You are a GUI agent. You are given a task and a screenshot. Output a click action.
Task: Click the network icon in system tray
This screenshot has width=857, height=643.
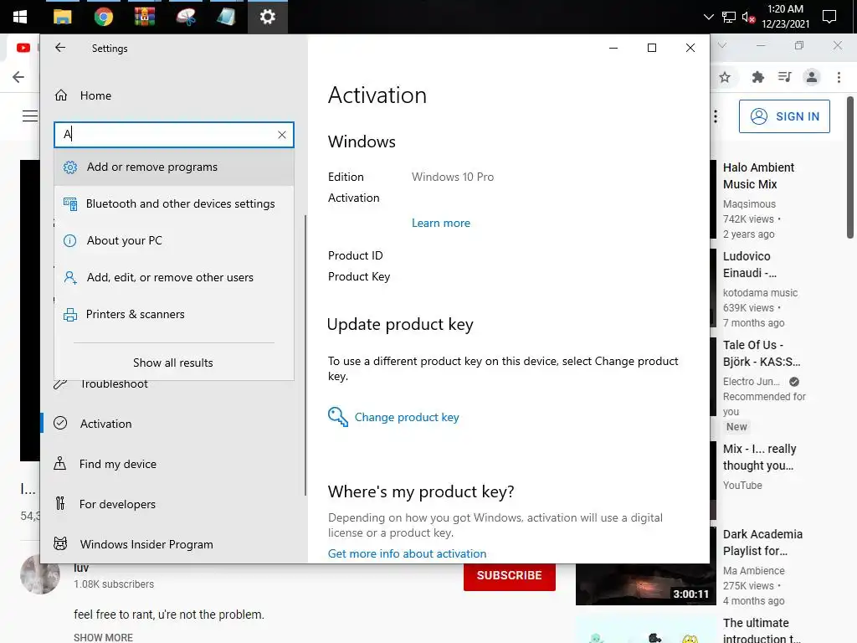point(729,17)
